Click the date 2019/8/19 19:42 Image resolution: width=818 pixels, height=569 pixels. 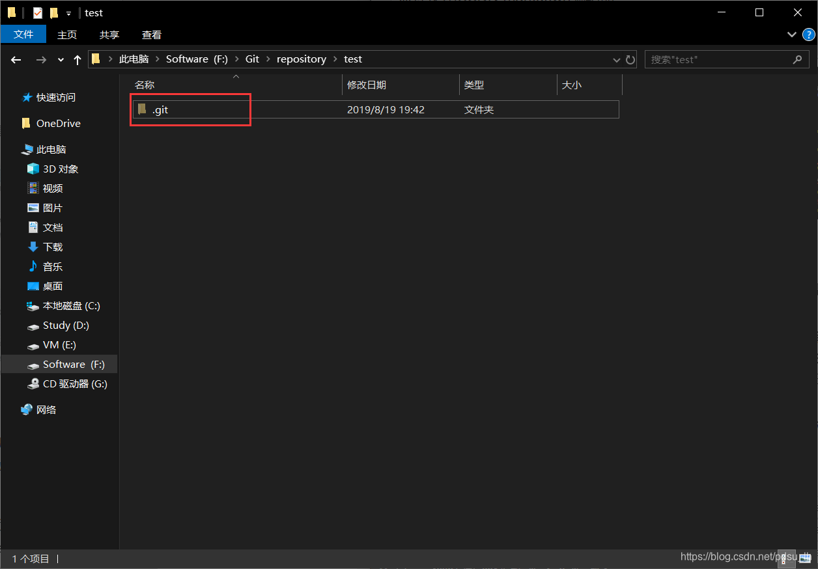(x=386, y=109)
